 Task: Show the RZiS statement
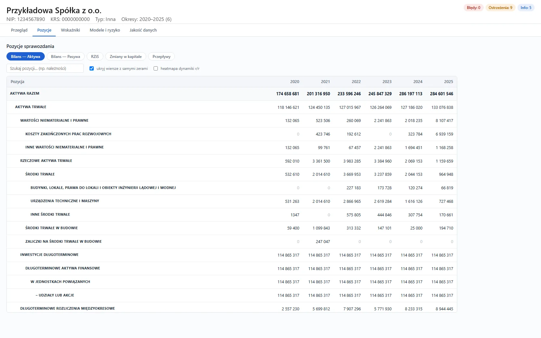pyautogui.click(x=95, y=57)
